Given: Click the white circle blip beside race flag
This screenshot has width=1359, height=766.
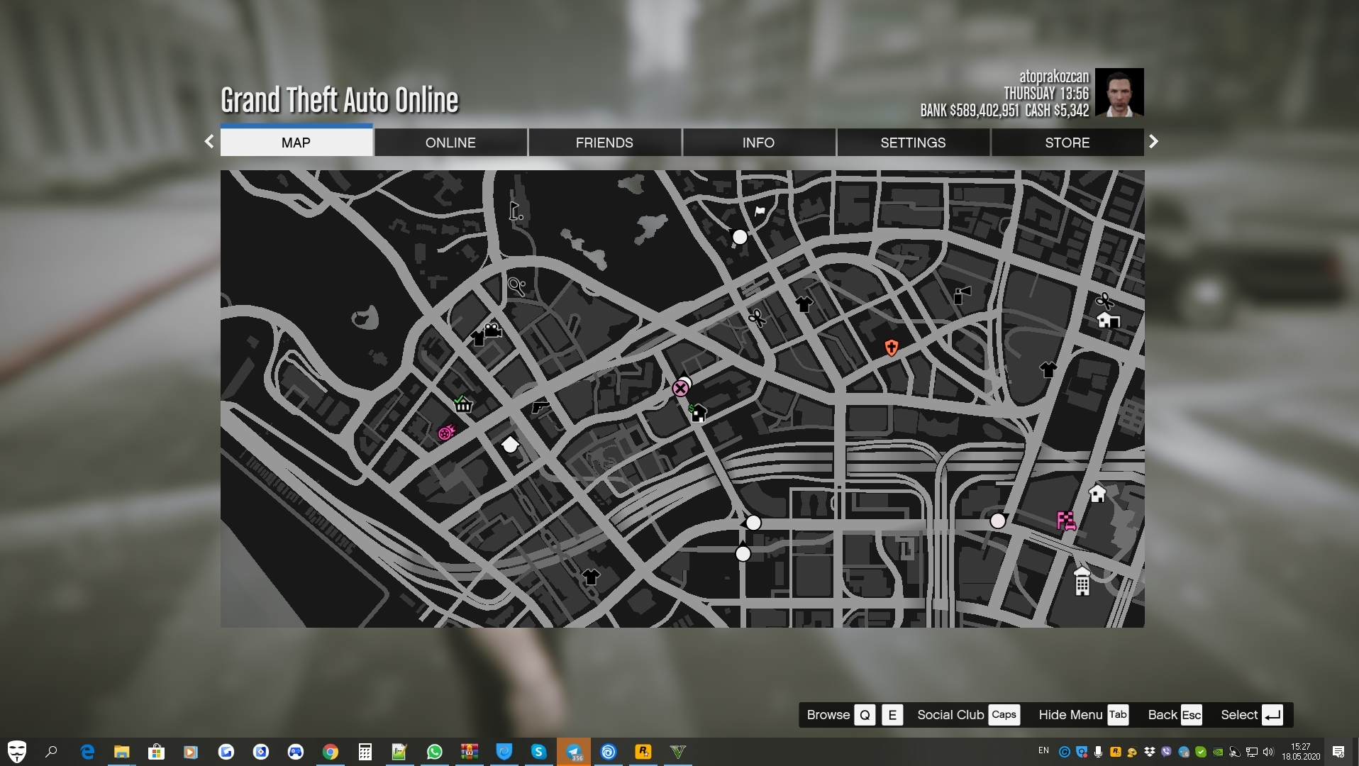Looking at the screenshot, I should (998, 521).
